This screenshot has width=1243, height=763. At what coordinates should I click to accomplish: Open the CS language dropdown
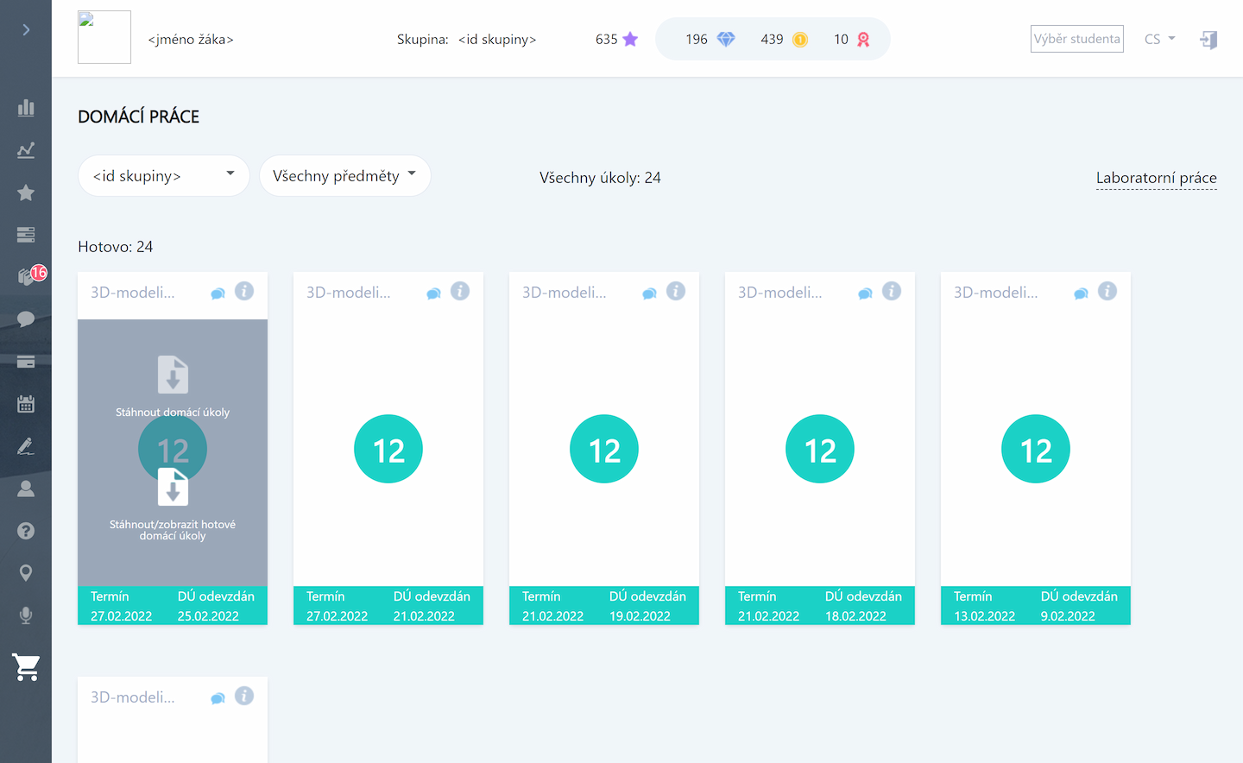[x=1159, y=39]
